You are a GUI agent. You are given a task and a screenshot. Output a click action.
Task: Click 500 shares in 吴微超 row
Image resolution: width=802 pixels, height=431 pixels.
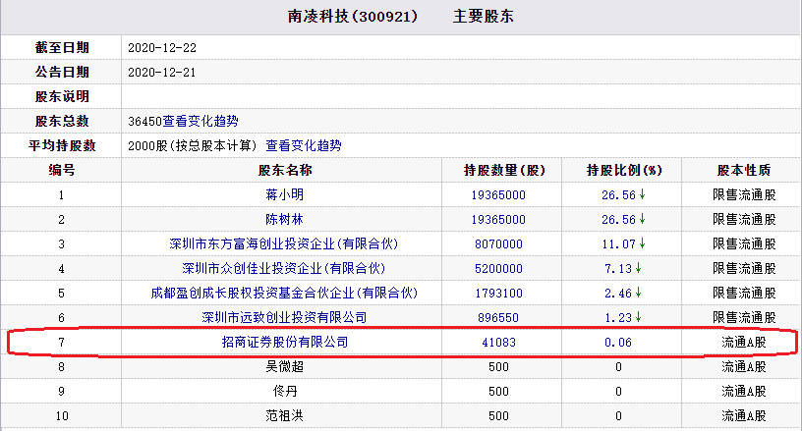(498, 366)
